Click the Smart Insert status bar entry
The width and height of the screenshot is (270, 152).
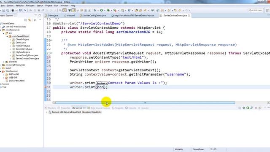click(199, 149)
